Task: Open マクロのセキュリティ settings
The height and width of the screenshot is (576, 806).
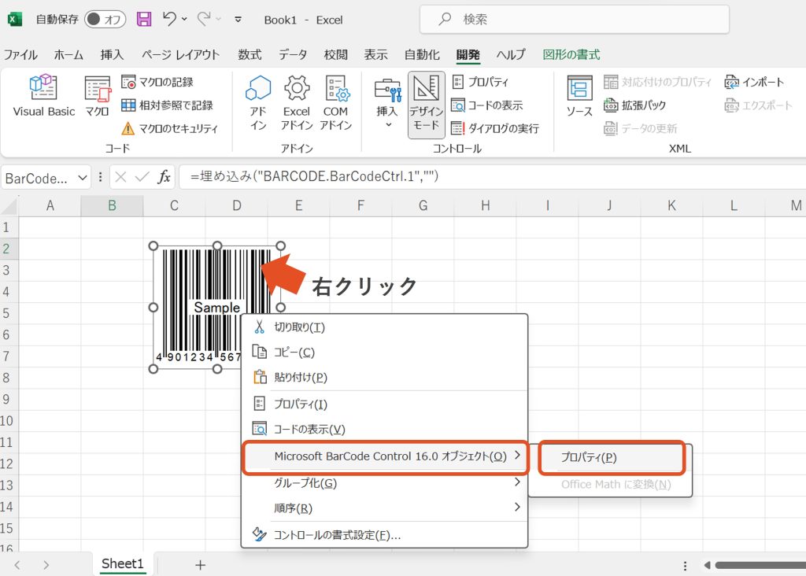Action: [170, 128]
